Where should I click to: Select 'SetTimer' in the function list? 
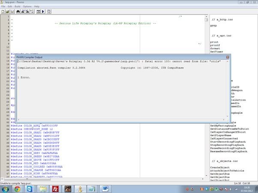point(216,52)
